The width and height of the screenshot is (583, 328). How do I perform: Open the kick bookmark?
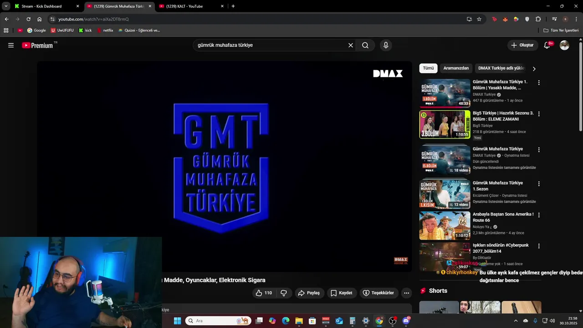(x=85, y=31)
